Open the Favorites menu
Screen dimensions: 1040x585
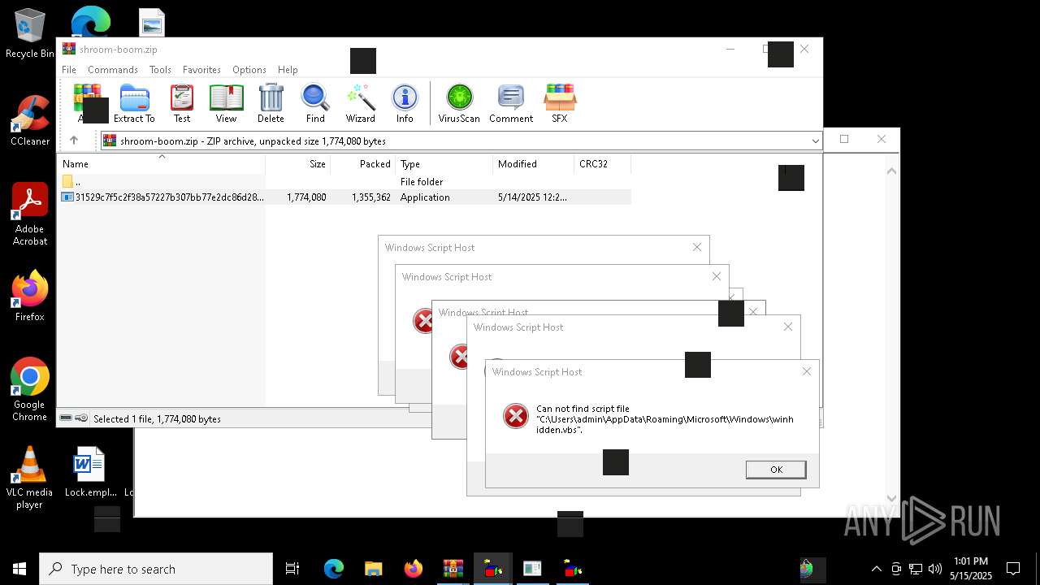[201, 70]
